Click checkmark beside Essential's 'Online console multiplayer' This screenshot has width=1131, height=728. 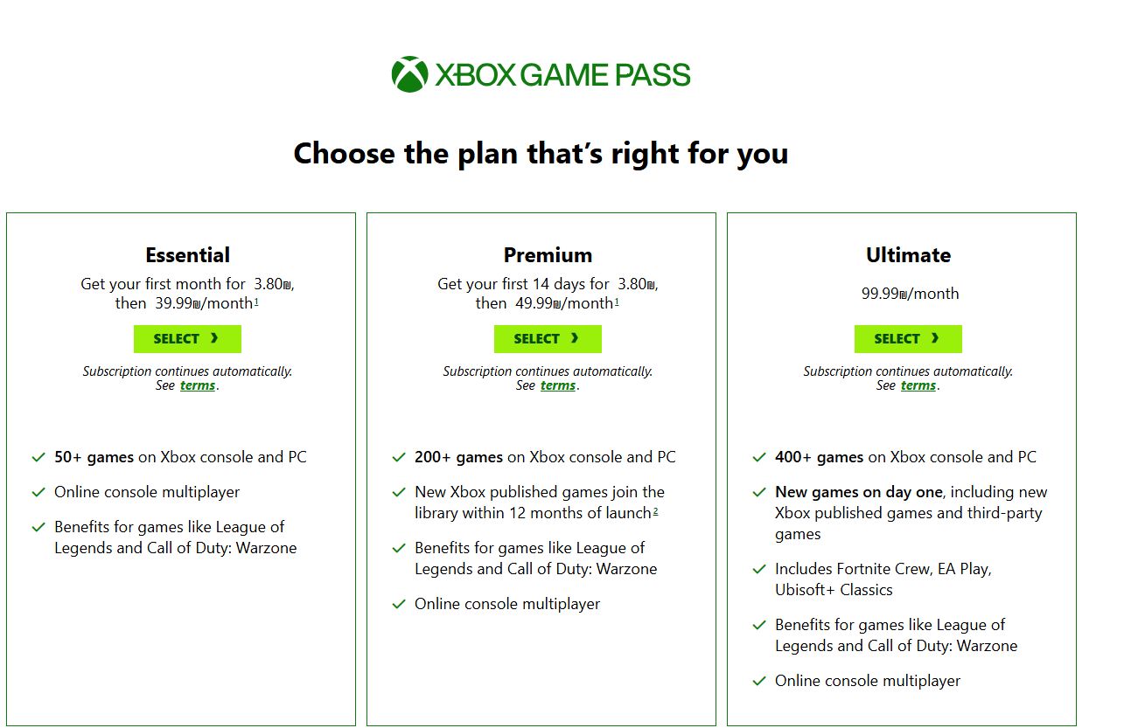(x=38, y=492)
